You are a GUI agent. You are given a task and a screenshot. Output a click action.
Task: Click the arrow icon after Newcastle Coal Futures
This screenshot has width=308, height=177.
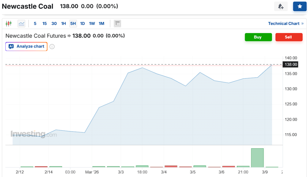tap(69, 36)
